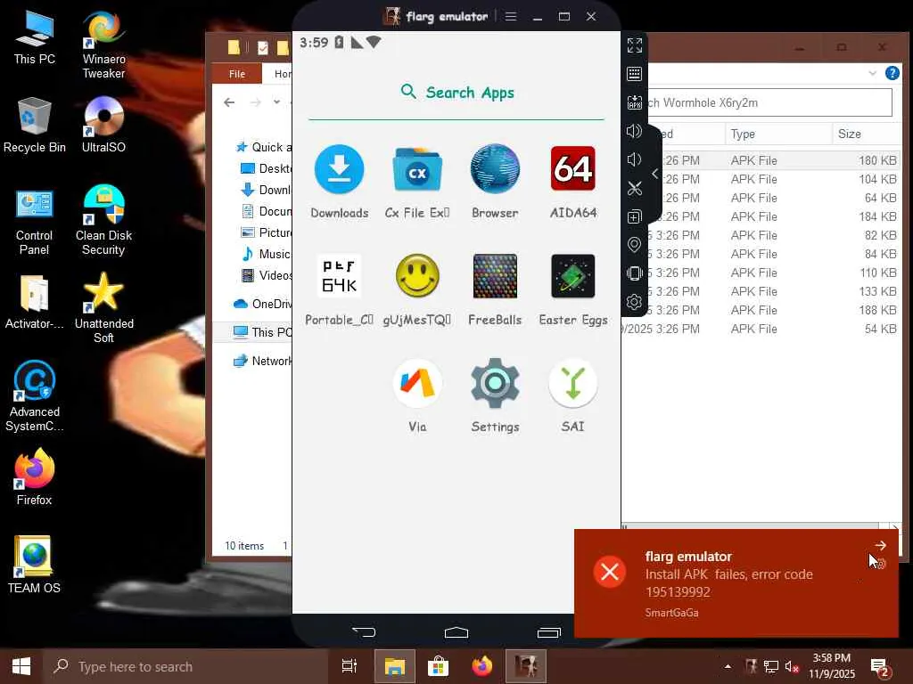Expand the File Explorer ribbon chevron
This screenshot has height=684, width=913.
(x=872, y=73)
